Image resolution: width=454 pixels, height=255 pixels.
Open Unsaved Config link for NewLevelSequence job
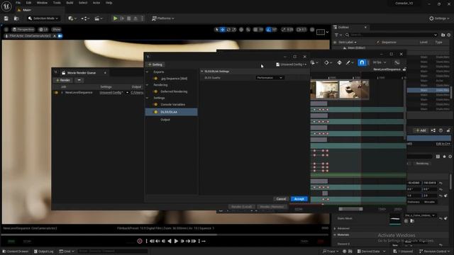(111, 93)
